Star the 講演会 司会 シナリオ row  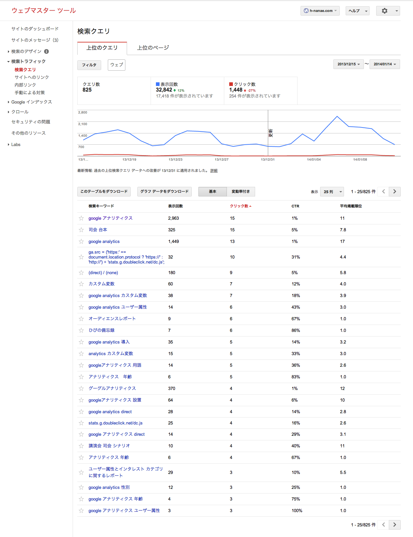[81, 446]
